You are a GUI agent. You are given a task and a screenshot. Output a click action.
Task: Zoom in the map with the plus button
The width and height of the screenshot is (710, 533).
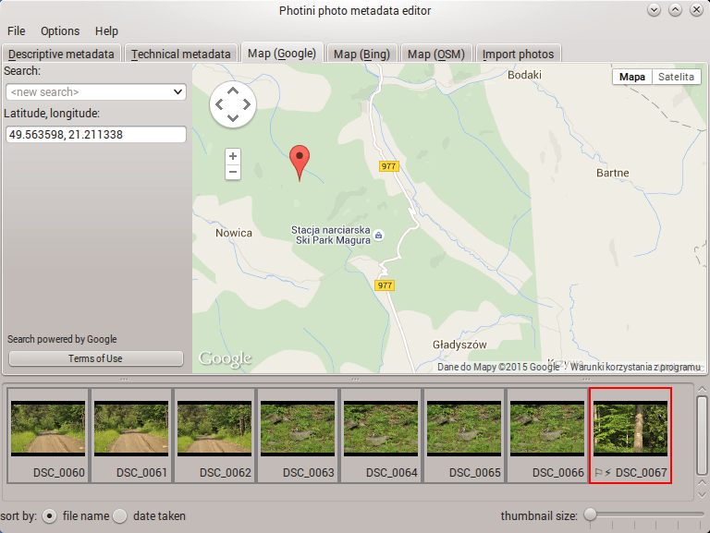(233, 156)
